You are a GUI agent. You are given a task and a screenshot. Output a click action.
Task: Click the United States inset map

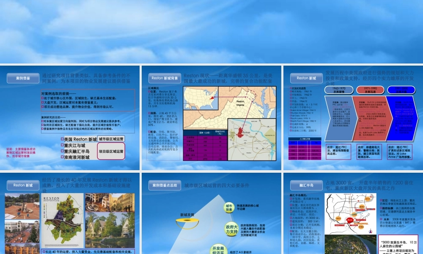201,98
